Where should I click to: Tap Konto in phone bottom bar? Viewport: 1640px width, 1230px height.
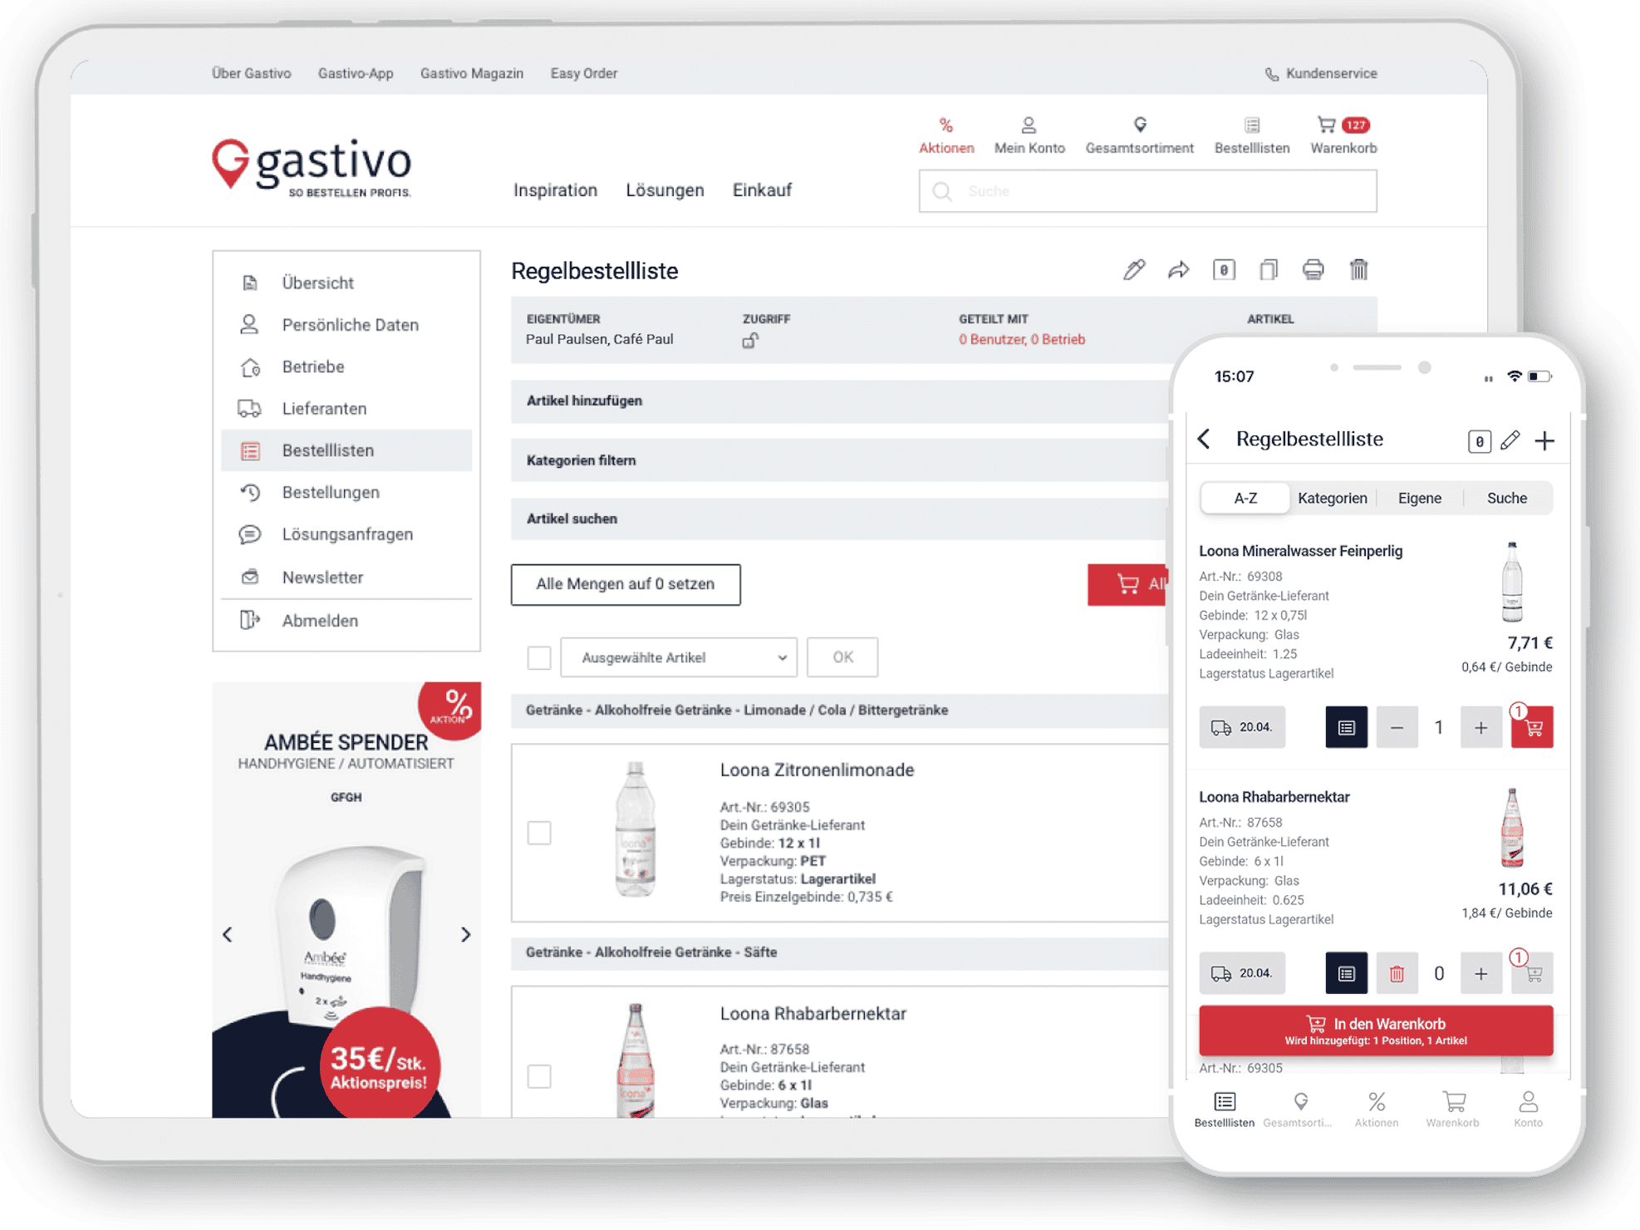coord(1528,1109)
